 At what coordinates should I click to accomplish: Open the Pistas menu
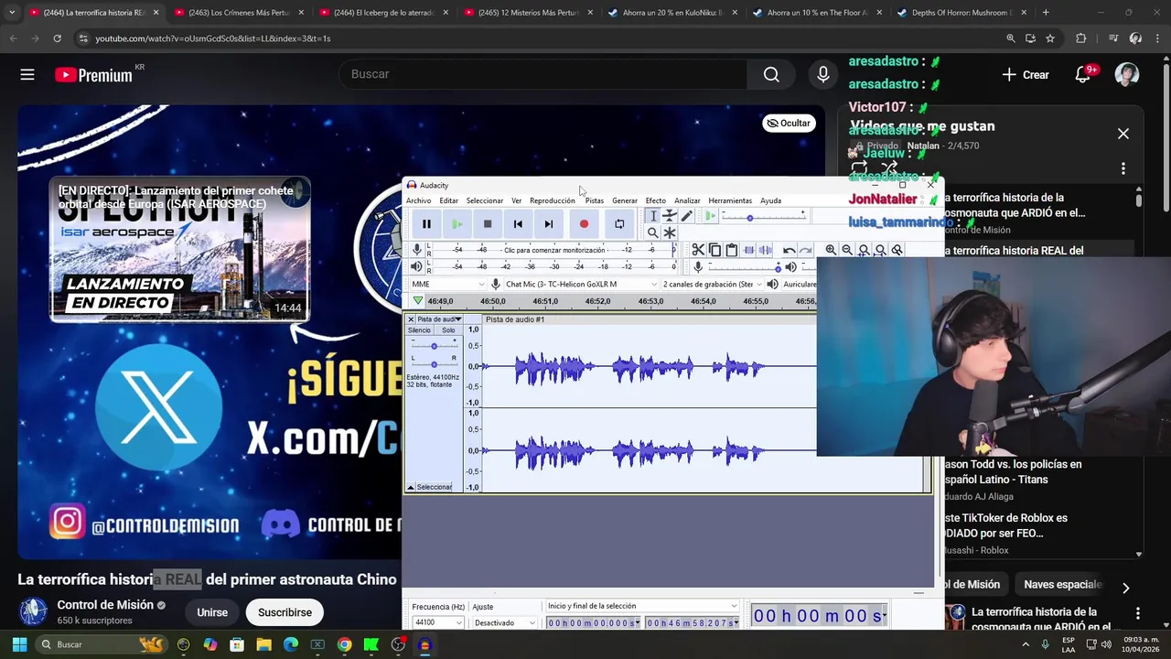[x=595, y=200]
